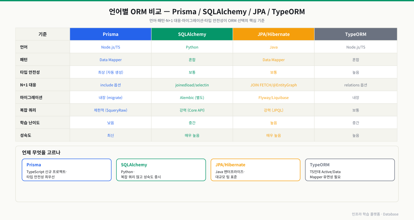Click TypeORM's 높음 in 타입 안전성 row
The height and width of the screenshot is (220, 414).
[x=356, y=72]
